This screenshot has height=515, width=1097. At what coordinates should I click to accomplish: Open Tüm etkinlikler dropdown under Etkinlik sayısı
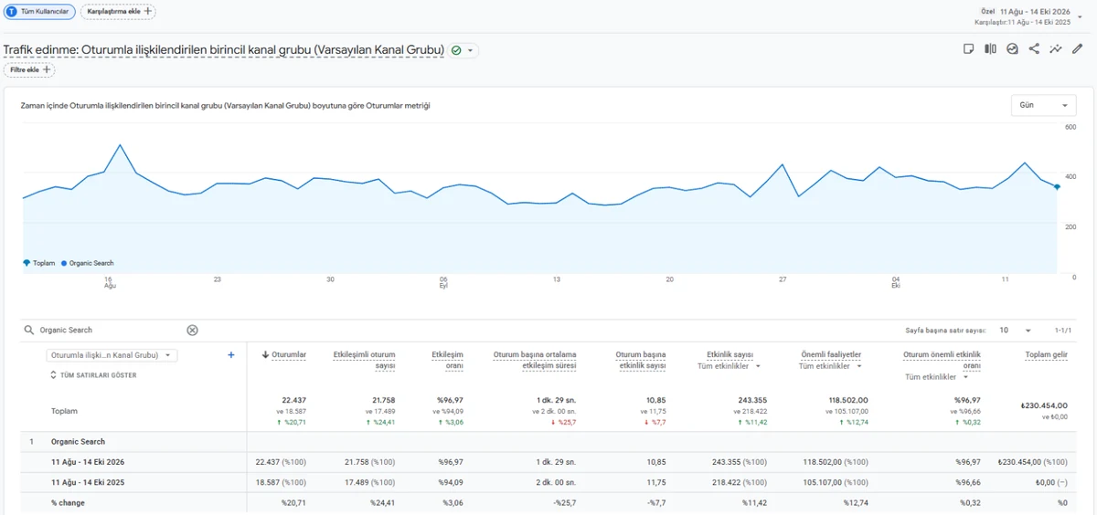click(x=730, y=366)
